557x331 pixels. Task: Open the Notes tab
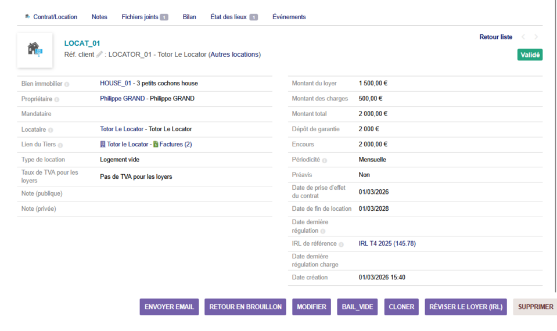pyautogui.click(x=99, y=17)
